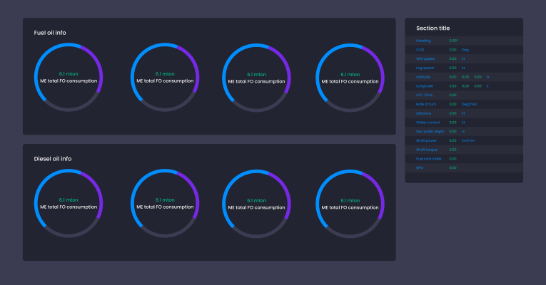Select the first Diesel oil info gauge
Viewport: 546px width, 285px height.
point(69,203)
